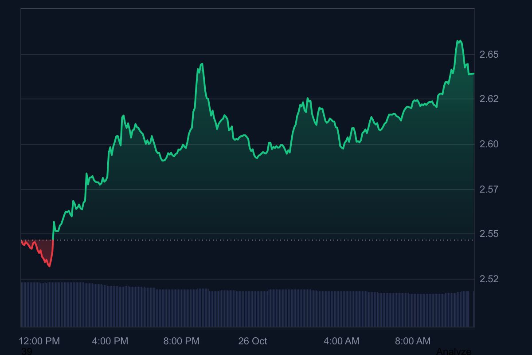Click the white dotted opening-price baseline
The height and width of the screenshot is (355, 532).
(266, 240)
